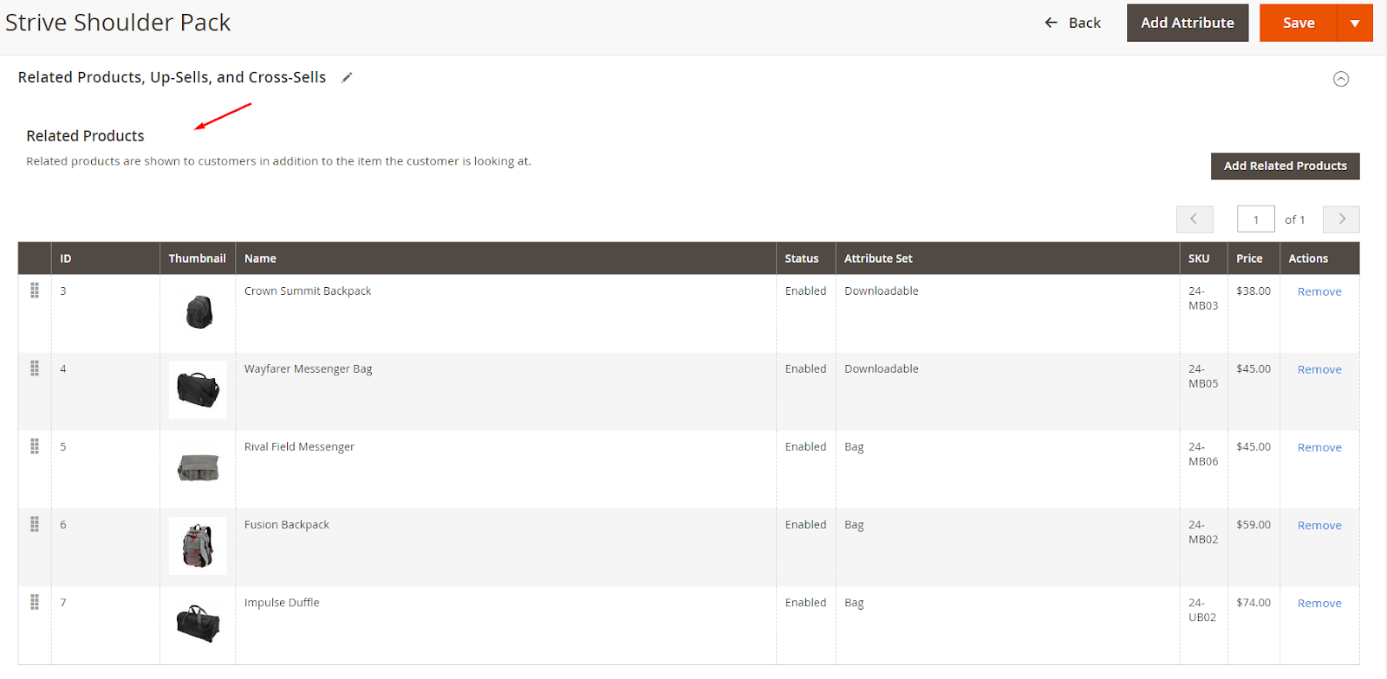Click the drag handle for Rival Field Messenger
1387x679 pixels.
coord(35,447)
